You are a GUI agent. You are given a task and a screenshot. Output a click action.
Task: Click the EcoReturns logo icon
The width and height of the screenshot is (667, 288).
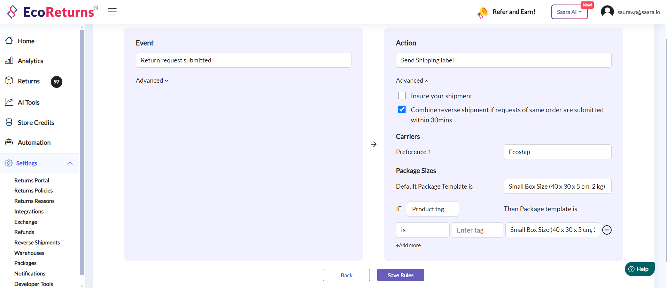pos(12,12)
